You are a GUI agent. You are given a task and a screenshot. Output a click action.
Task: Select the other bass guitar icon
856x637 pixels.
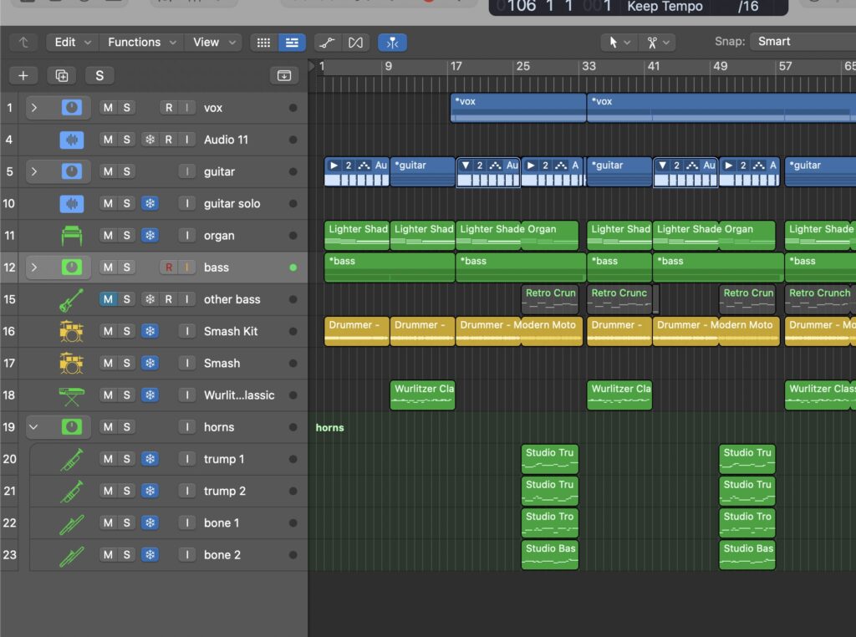72,299
